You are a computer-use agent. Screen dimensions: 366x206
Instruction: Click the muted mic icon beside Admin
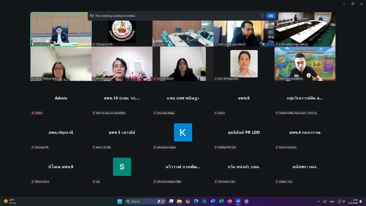click(x=33, y=113)
